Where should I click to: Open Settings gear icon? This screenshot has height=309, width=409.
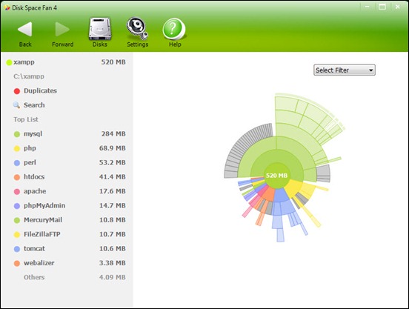coord(137,29)
